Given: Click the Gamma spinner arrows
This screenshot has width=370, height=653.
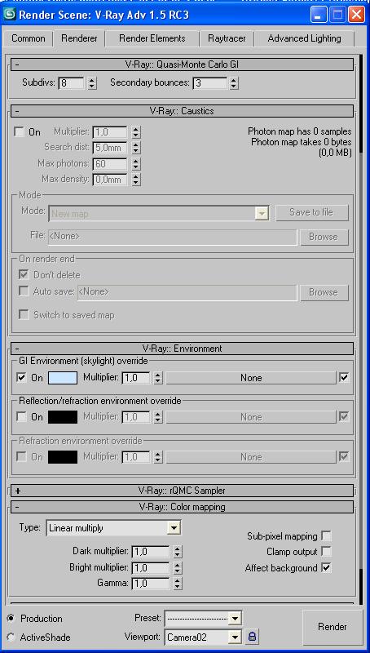Looking at the screenshot, I should point(178,584).
